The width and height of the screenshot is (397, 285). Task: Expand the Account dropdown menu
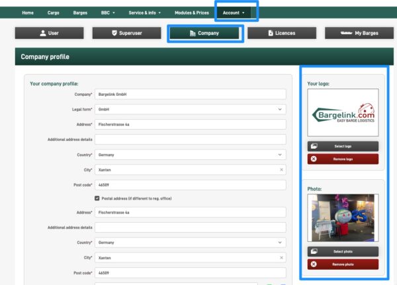[234, 13]
